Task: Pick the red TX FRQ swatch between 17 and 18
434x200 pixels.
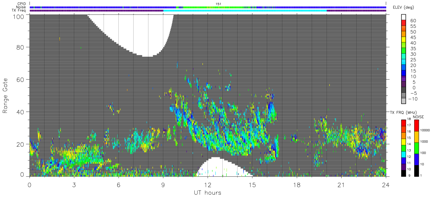Action: coord(403,123)
